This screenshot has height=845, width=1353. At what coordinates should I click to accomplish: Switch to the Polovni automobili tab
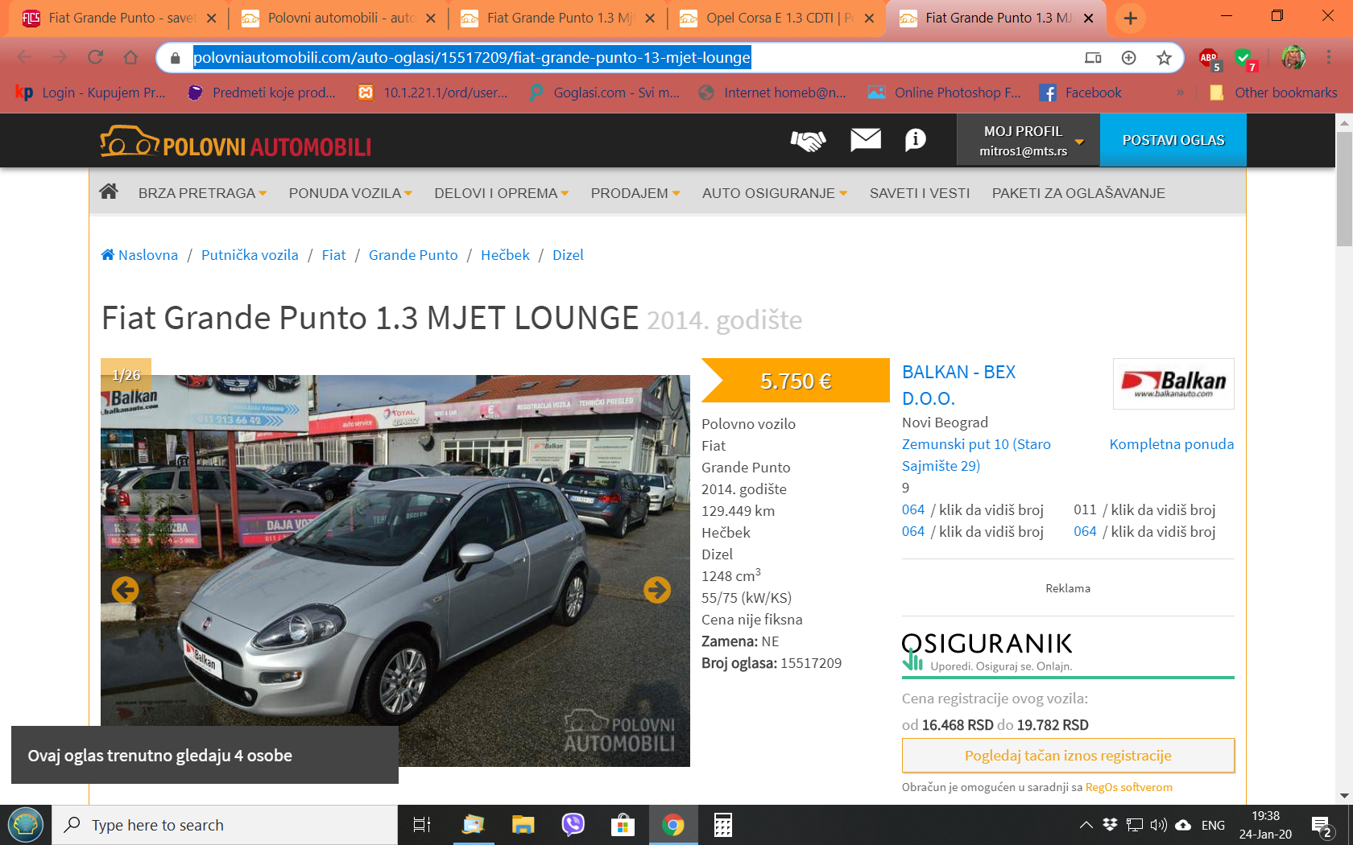[330, 18]
